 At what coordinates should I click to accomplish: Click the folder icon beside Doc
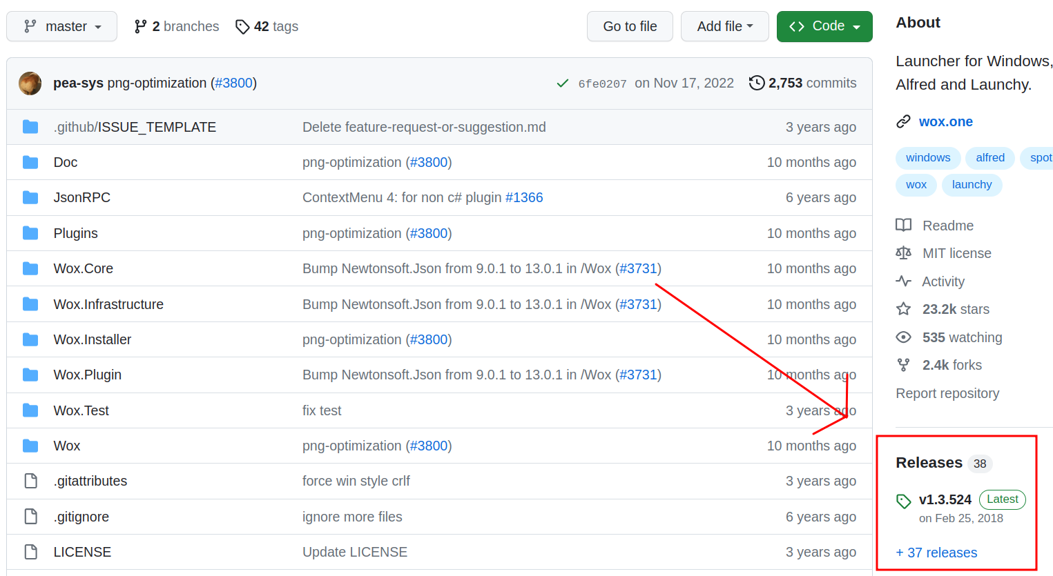[30, 162]
